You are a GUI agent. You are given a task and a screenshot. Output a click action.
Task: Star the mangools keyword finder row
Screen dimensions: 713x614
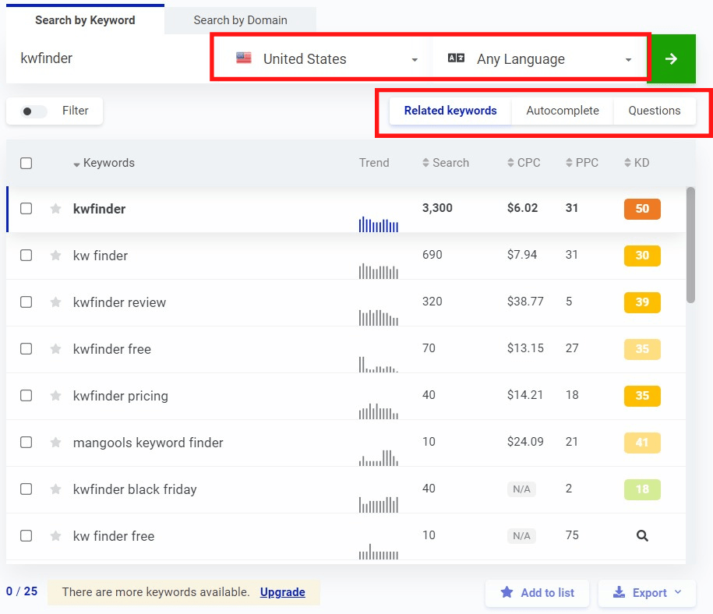(x=55, y=443)
